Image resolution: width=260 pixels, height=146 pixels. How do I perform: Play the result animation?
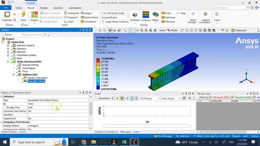pyautogui.click(x=117, y=98)
